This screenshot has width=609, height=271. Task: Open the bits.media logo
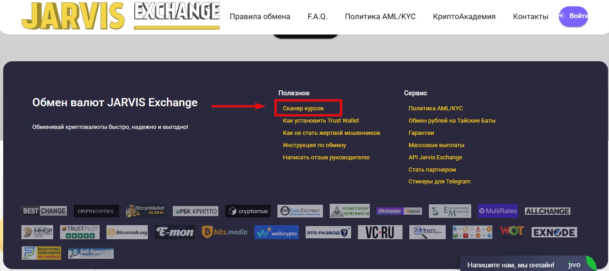[226, 232]
